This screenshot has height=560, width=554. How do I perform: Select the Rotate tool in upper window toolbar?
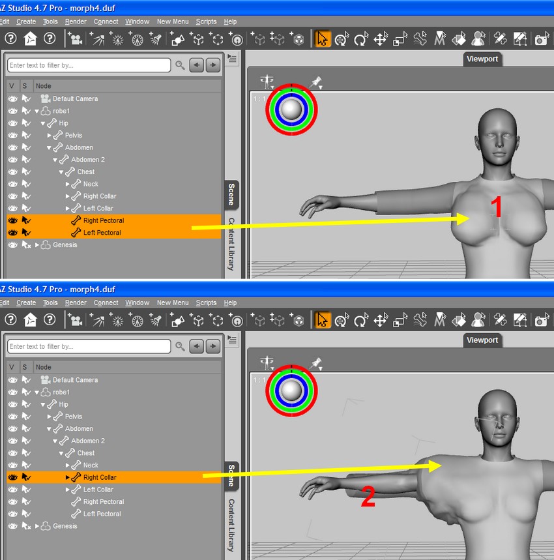click(x=361, y=38)
